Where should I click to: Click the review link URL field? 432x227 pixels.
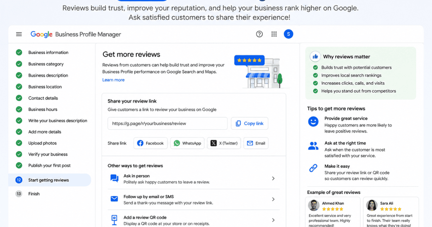[167, 123]
